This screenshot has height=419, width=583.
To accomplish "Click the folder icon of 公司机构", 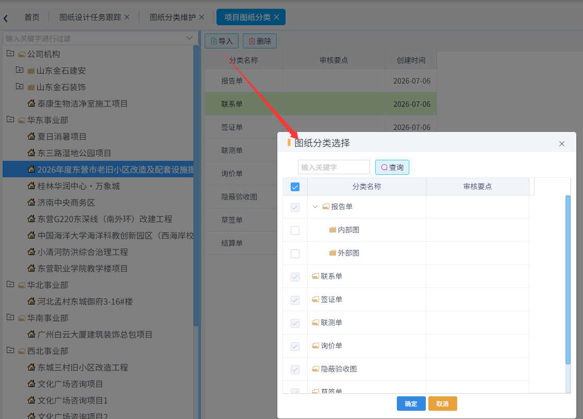I will coord(22,55).
